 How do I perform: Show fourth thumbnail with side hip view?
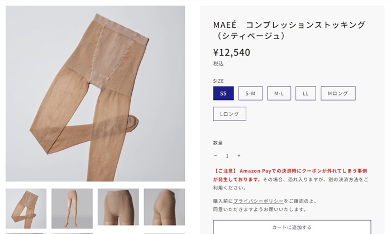pos(164,207)
